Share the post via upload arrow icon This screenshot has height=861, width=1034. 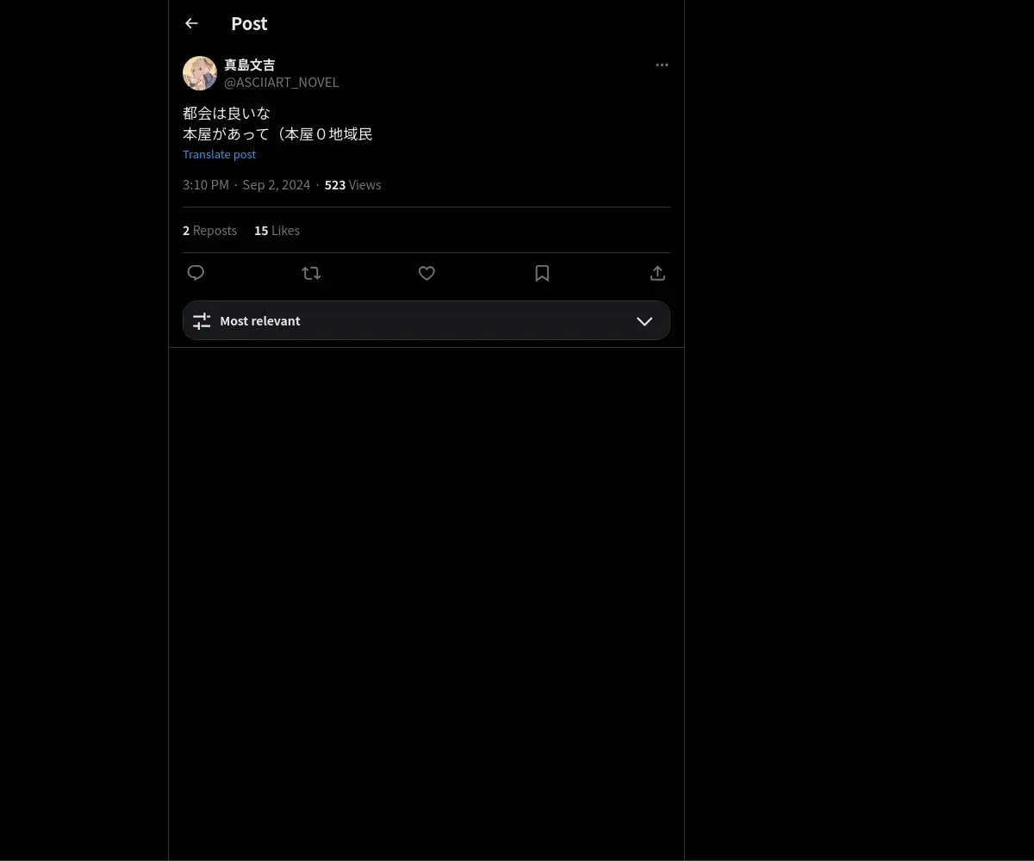pyautogui.click(x=657, y=273)
